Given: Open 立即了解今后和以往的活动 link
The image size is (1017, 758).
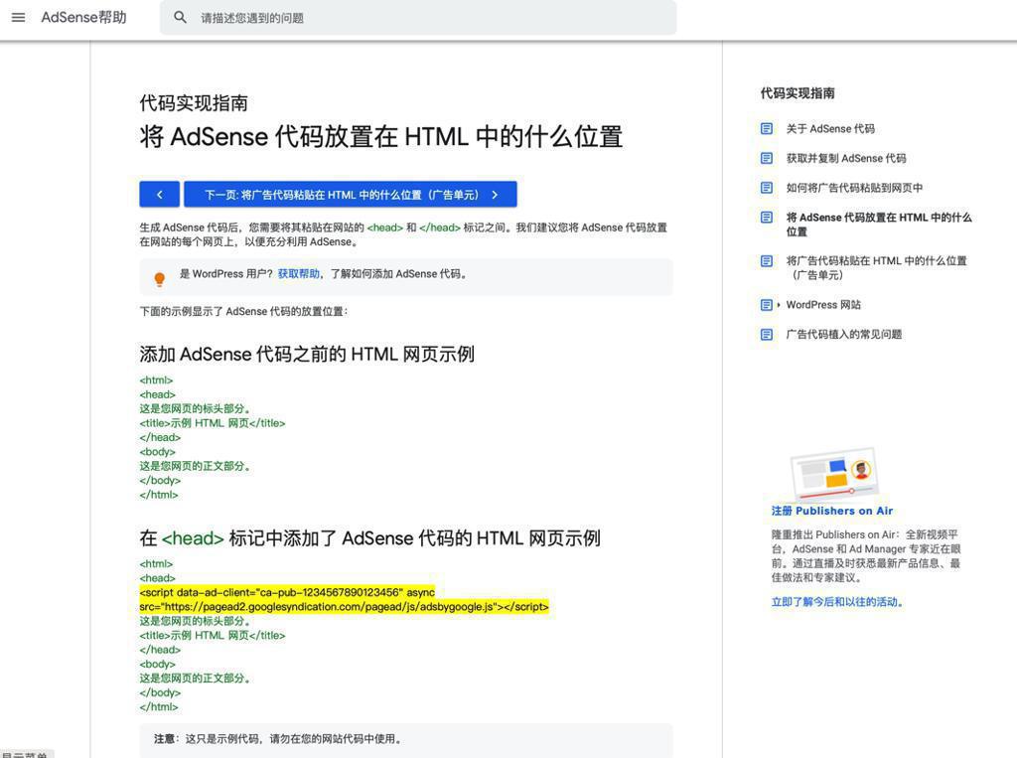Looking at the screenshot, I should click(x=837, y=602).
